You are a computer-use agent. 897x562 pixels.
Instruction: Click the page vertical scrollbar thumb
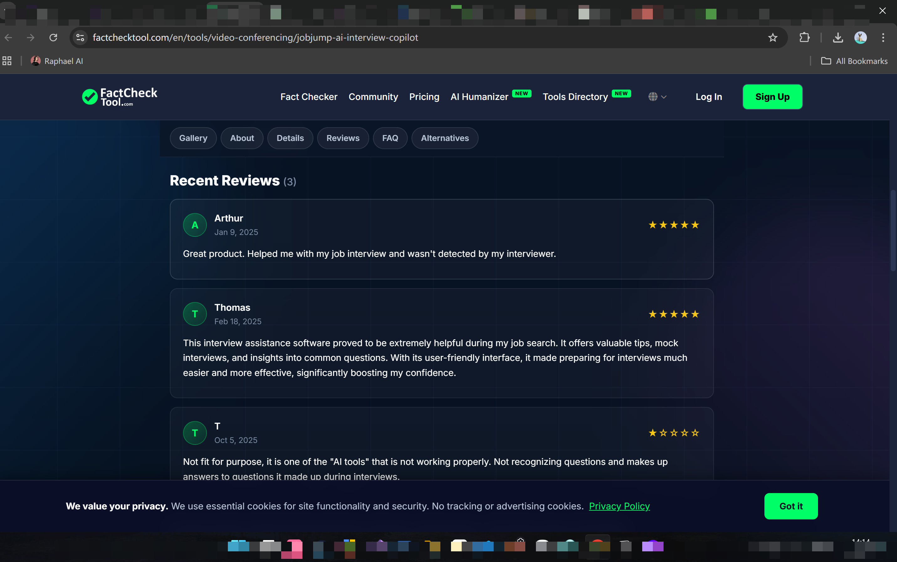click(893, 231)
